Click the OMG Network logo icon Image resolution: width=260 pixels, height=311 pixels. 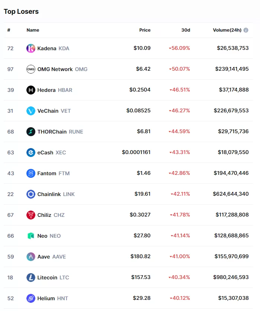(31, 69)
